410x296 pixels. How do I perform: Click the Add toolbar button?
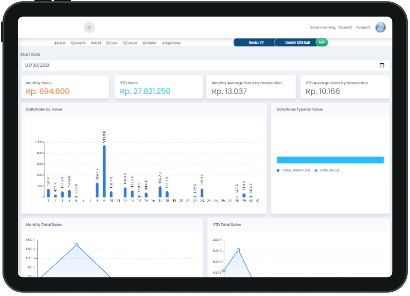click(x=96, y=43)
